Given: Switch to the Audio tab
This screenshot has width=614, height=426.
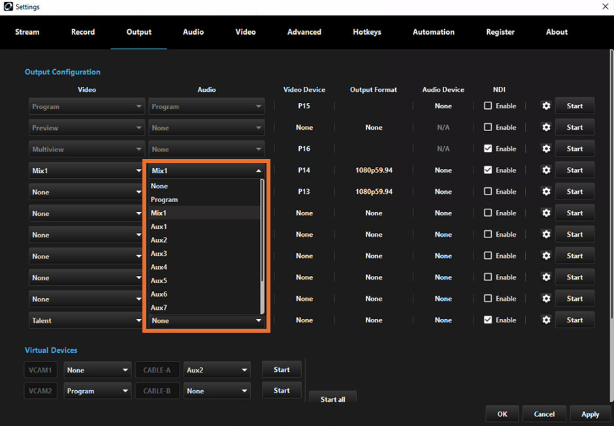Looking at the screenshot, I should [193, 31].
